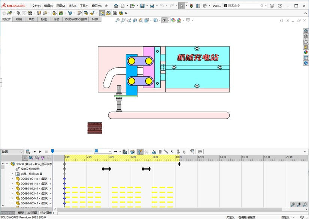
Task: Click the Home icon in title toolbar
Action: [116, 6]
